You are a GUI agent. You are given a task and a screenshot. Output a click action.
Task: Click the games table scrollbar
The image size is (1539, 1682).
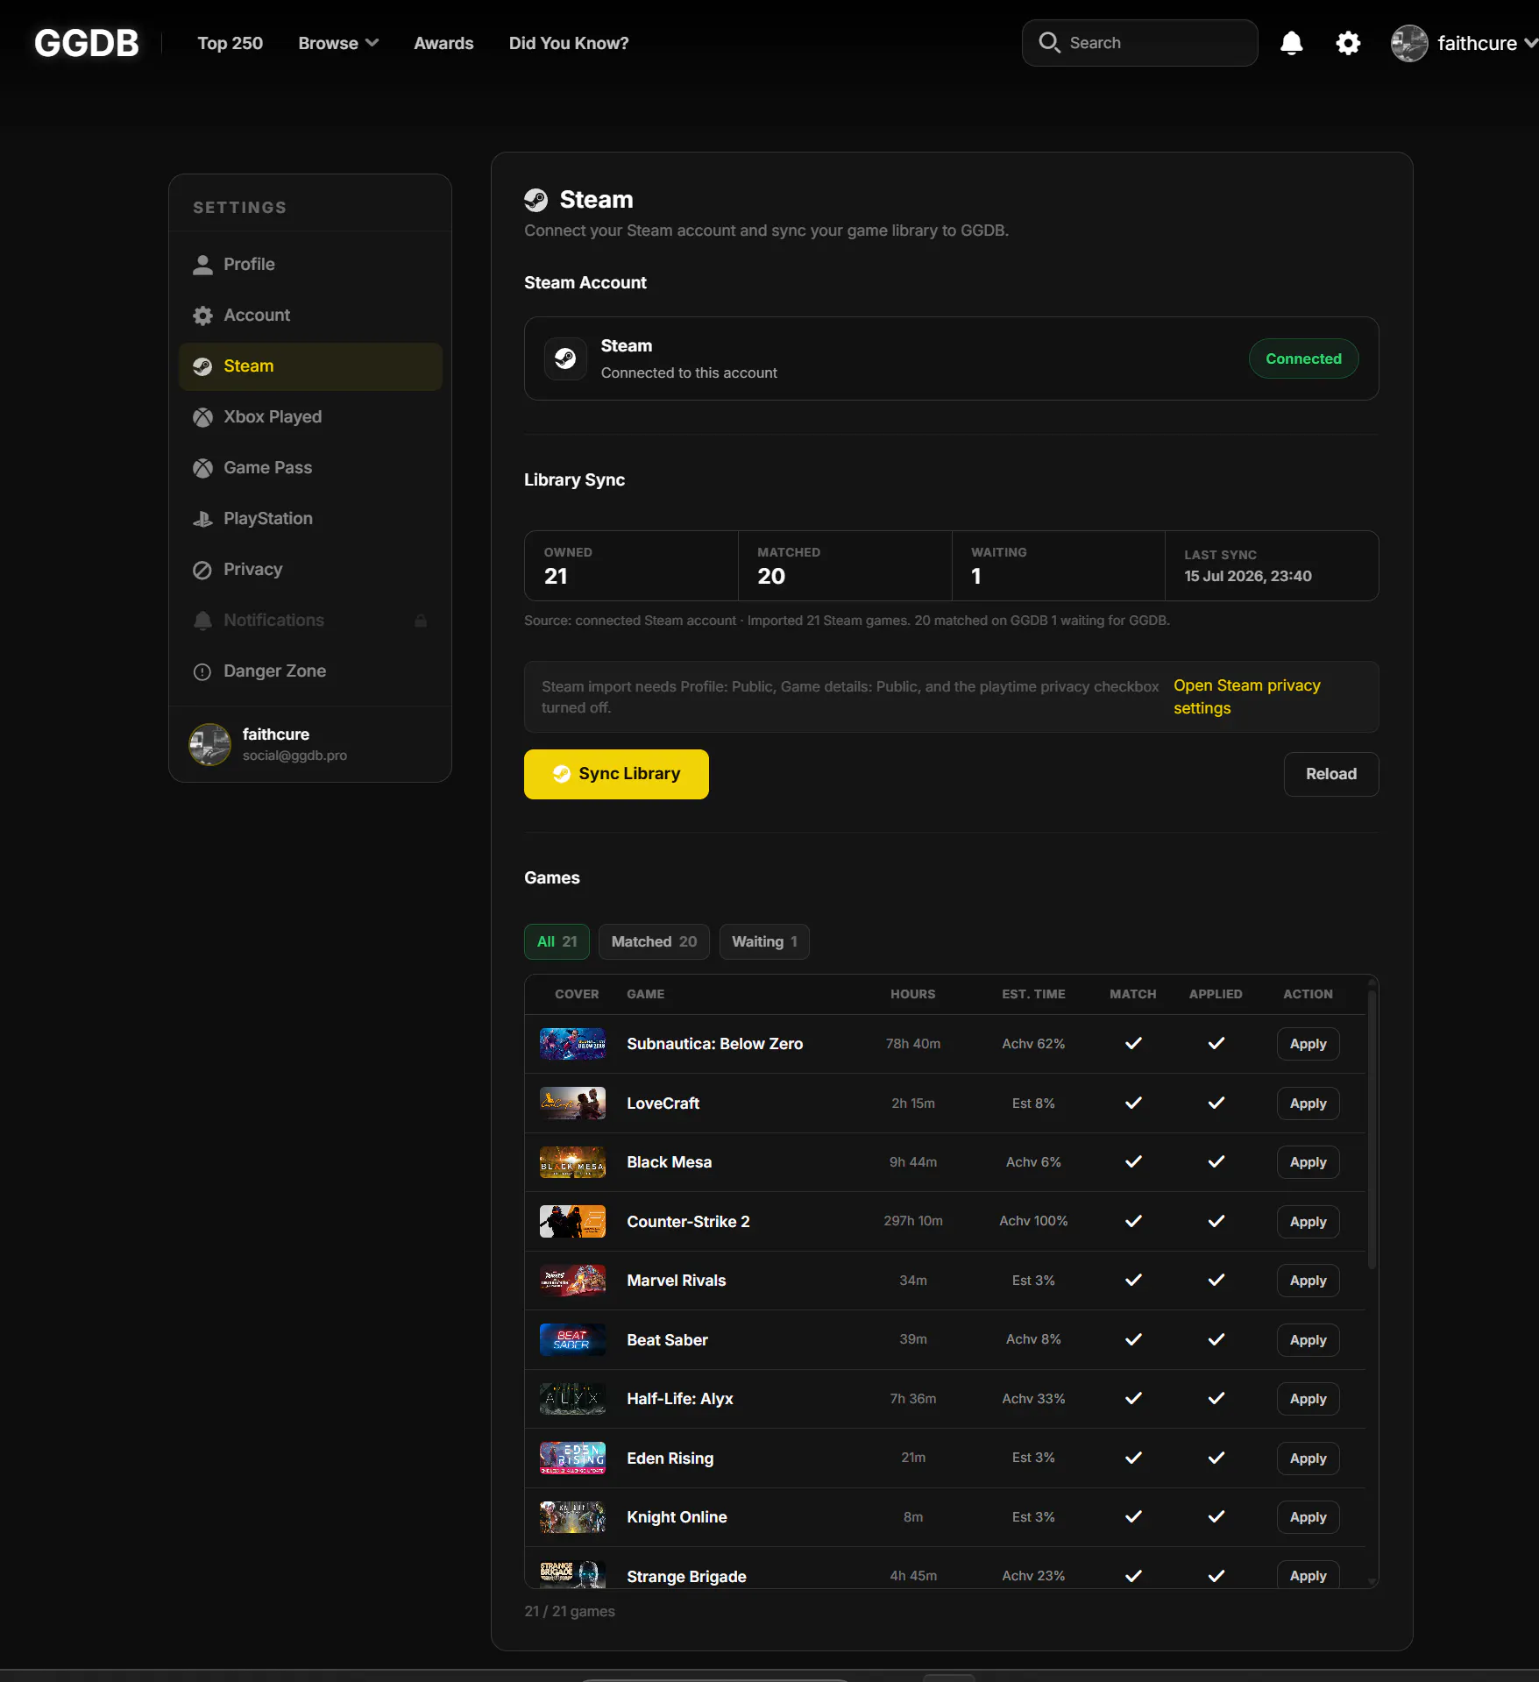click(1372, 1129)
